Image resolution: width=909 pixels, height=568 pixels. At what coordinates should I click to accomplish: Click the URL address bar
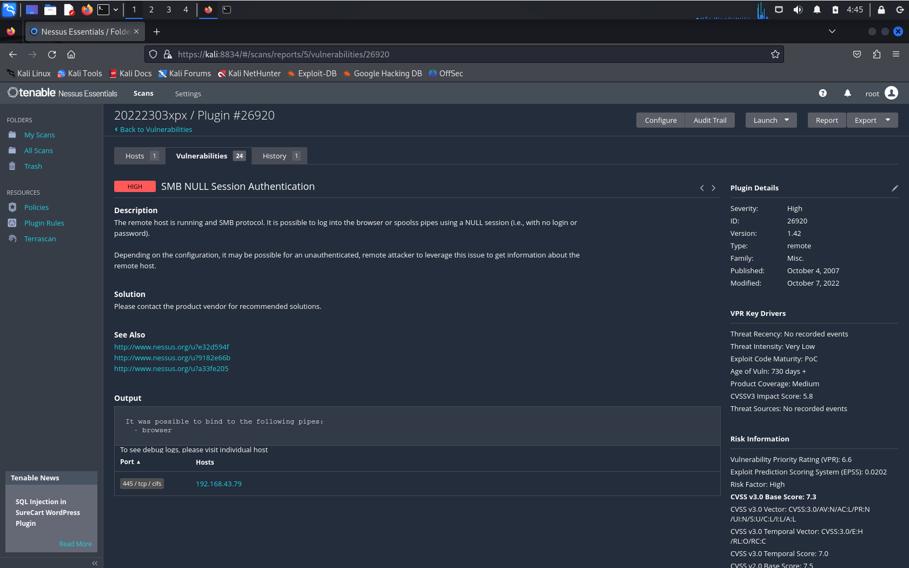[464, 54]
